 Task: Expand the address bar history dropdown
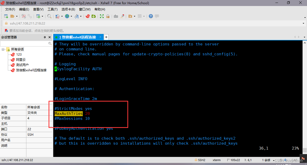tap(303, 23)
